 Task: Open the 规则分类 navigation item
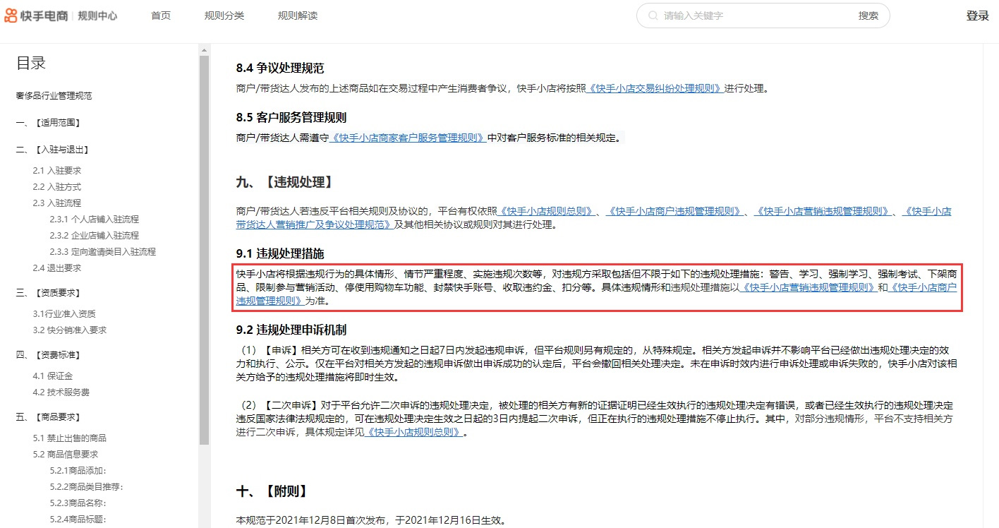[x=224, y=16]
